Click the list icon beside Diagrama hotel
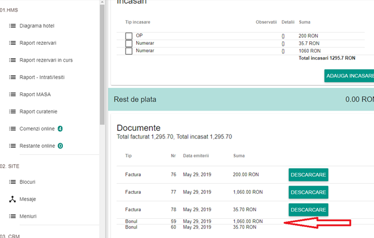Screen dimensions: 374x238 click(x=12, y=26)
